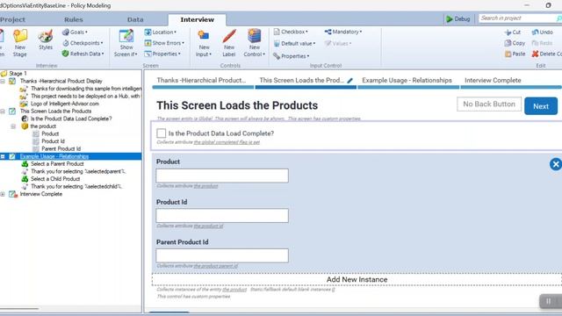The image size is (562, 316).
Task: Click the Parent Product Id input field
Action: pyautogui.click(x=222, y=255)
